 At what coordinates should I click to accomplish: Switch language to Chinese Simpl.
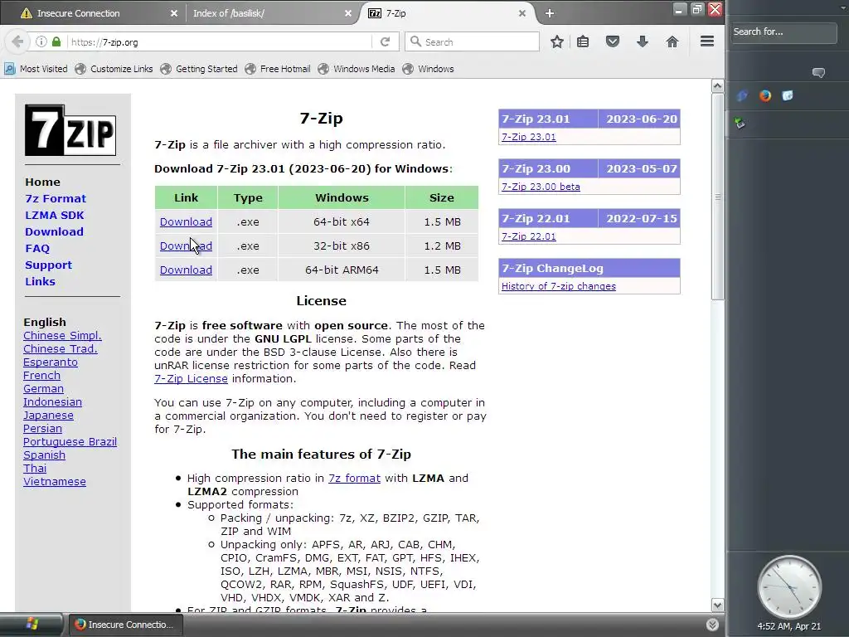click(62, 335)
